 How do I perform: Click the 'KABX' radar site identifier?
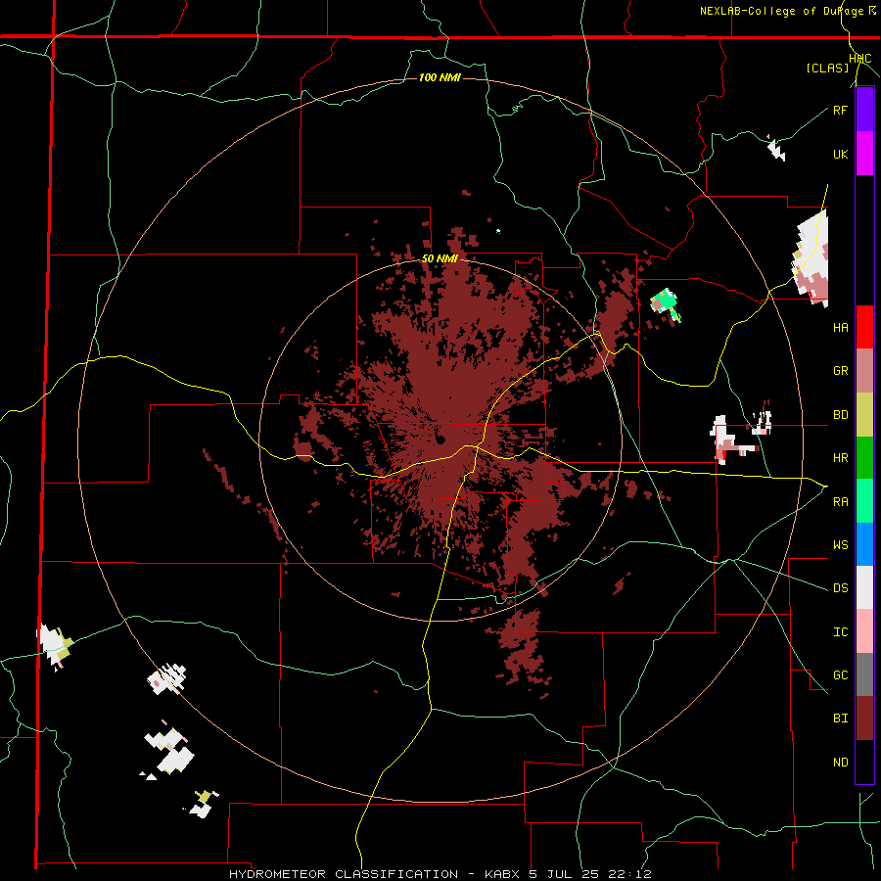[502, 874]
